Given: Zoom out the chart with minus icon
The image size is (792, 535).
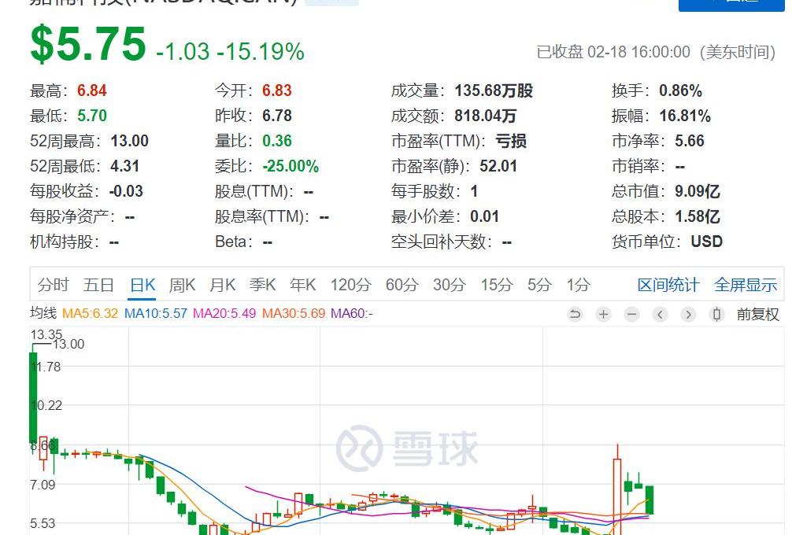Looking at the screenshot, I should tap(631, 315).
